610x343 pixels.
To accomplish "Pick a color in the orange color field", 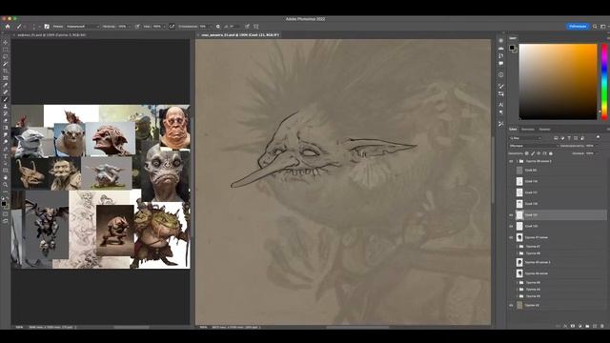I will [558, 82].
